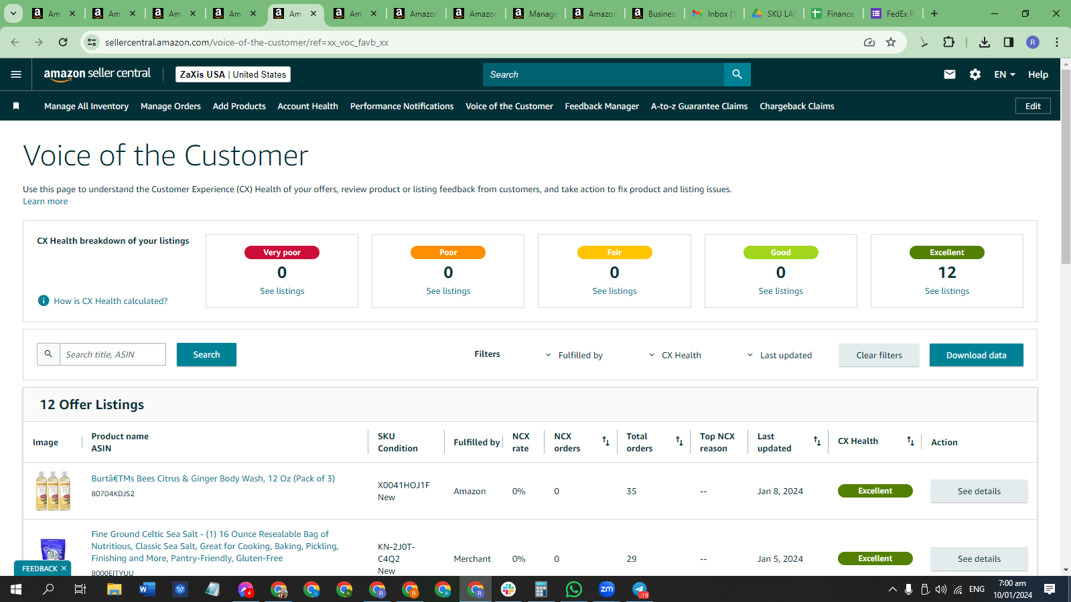Sort by CX Health column arrows
Screen dimensions: 1071x602
click(x=910, y=441)
